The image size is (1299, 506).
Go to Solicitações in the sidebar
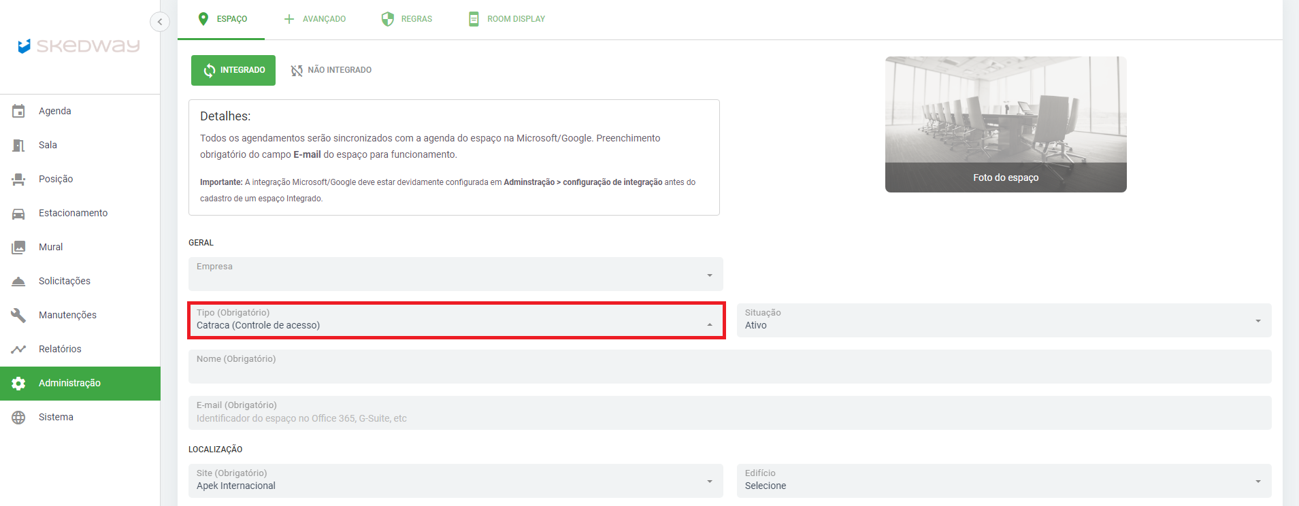[65, 281]
